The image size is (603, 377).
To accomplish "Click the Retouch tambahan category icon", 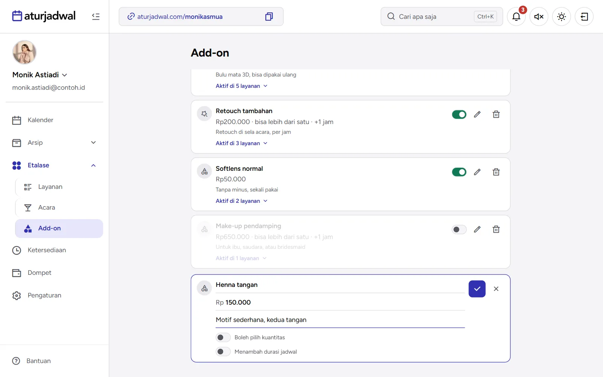I will click(204, 114).
